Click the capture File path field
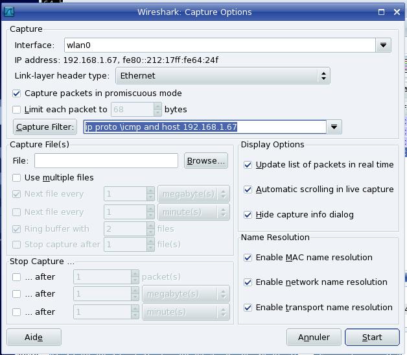 (x=106, y=160)
